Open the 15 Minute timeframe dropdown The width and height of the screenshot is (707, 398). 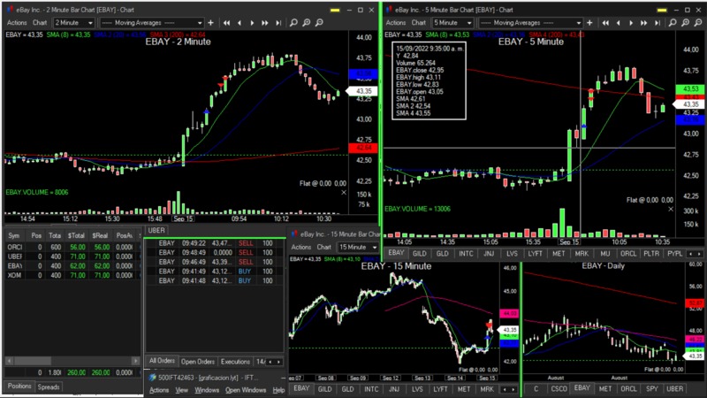361,248
